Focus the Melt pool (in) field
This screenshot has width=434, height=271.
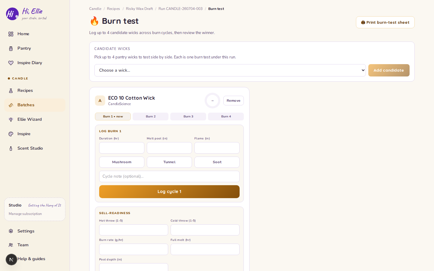[169, 148]
